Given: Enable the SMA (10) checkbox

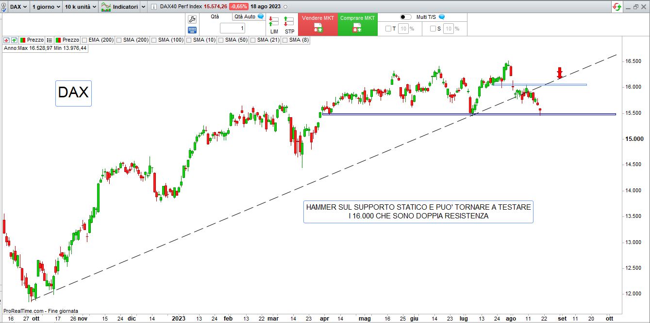Looking at the screenshot, I should (189, 40).
